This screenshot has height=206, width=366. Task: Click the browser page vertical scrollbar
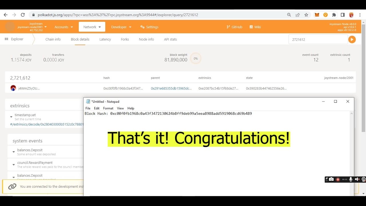(x=363, y=78)
